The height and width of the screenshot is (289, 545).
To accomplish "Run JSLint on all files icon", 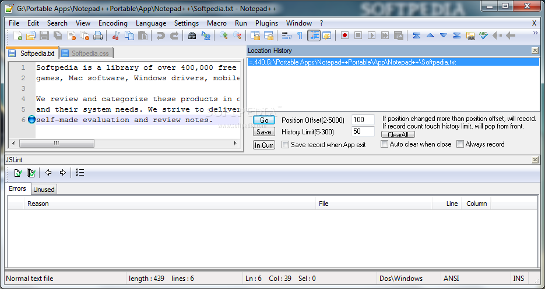I will pyautogui.click(x=31, y=173).
